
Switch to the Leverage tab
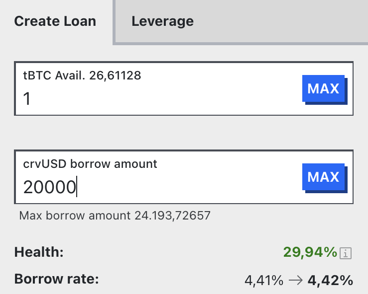pyautogui.click(x=162, y=21)
